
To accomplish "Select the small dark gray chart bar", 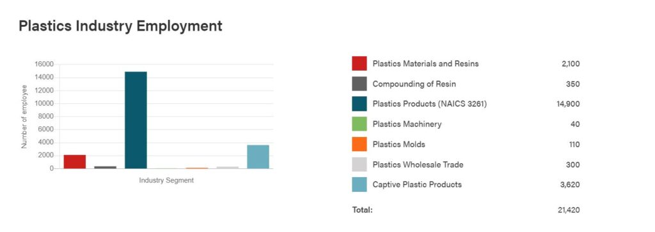I will pos(106,168).
